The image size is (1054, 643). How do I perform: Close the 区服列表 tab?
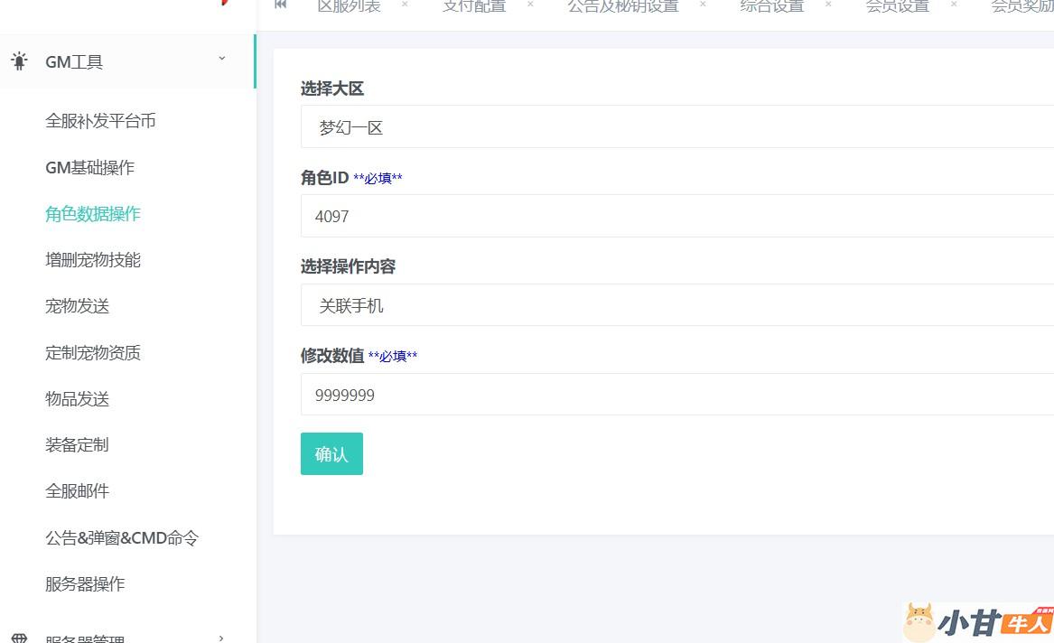405,5
